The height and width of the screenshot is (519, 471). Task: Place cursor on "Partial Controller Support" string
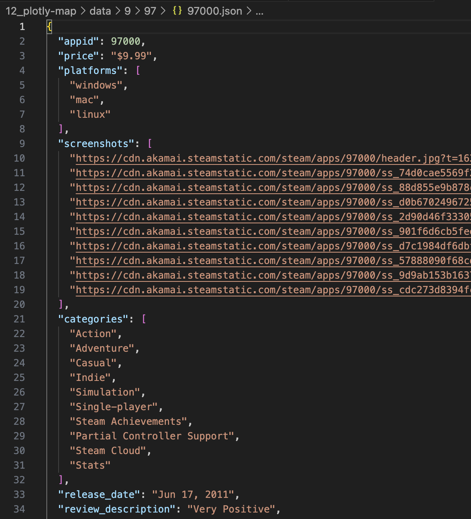152,436
